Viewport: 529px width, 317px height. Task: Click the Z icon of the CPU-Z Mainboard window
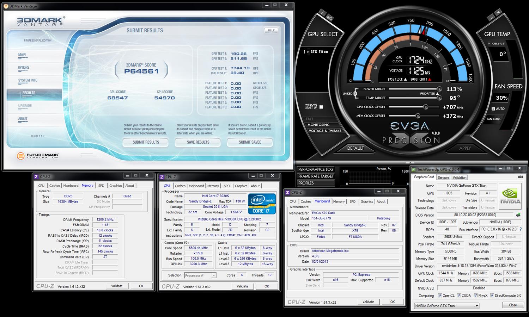coord(287,192)
